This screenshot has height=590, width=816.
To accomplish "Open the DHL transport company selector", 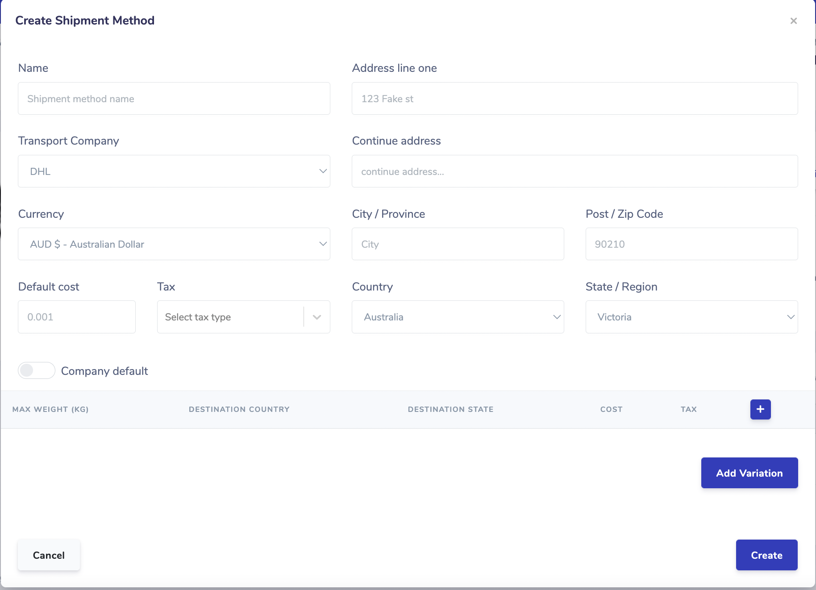I will coord(174,171).
